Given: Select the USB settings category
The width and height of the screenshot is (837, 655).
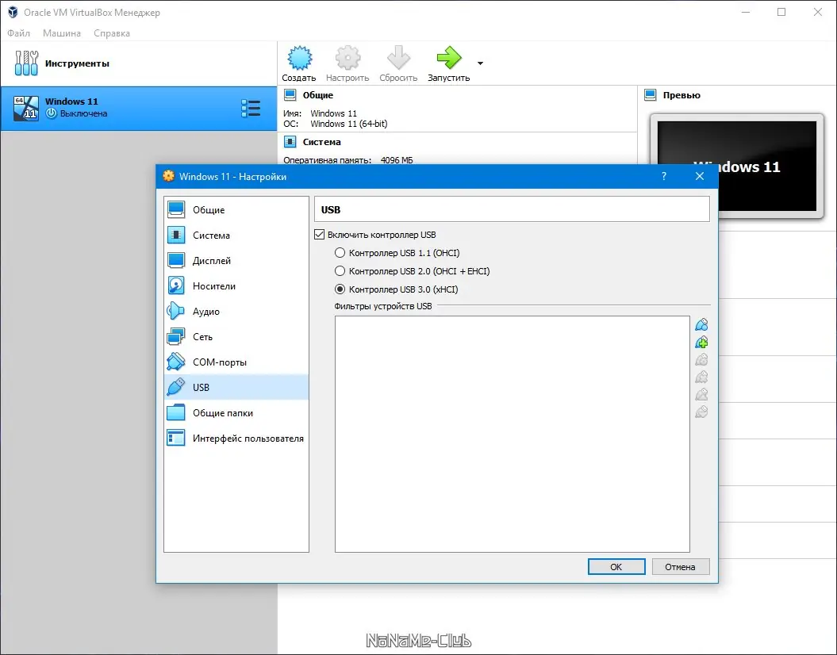Looking at the screenshot, I should [236, 387].
